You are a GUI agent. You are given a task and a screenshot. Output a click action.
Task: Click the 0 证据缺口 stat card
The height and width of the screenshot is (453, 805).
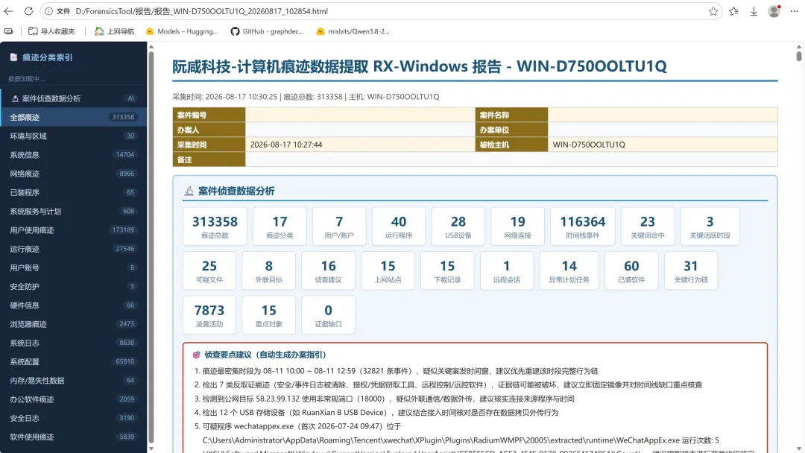329,315
